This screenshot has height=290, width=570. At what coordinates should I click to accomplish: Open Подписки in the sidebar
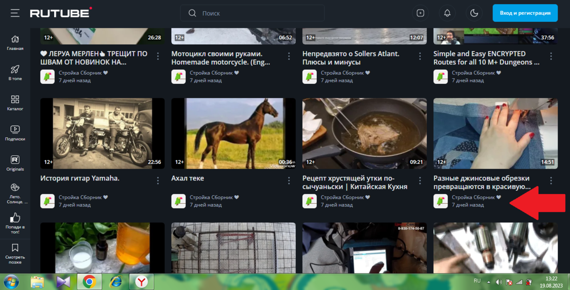15,133
